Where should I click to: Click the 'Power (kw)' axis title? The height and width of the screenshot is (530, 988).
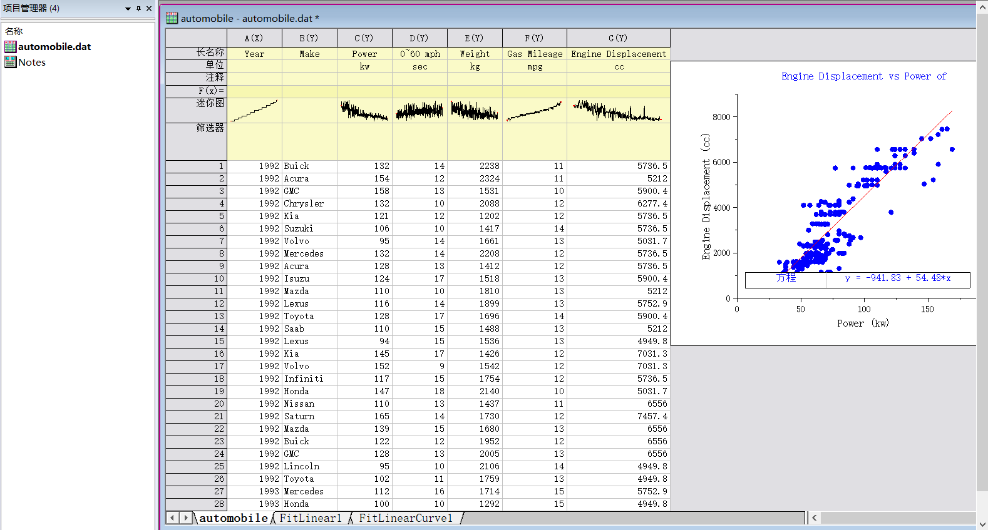[863, 324]
